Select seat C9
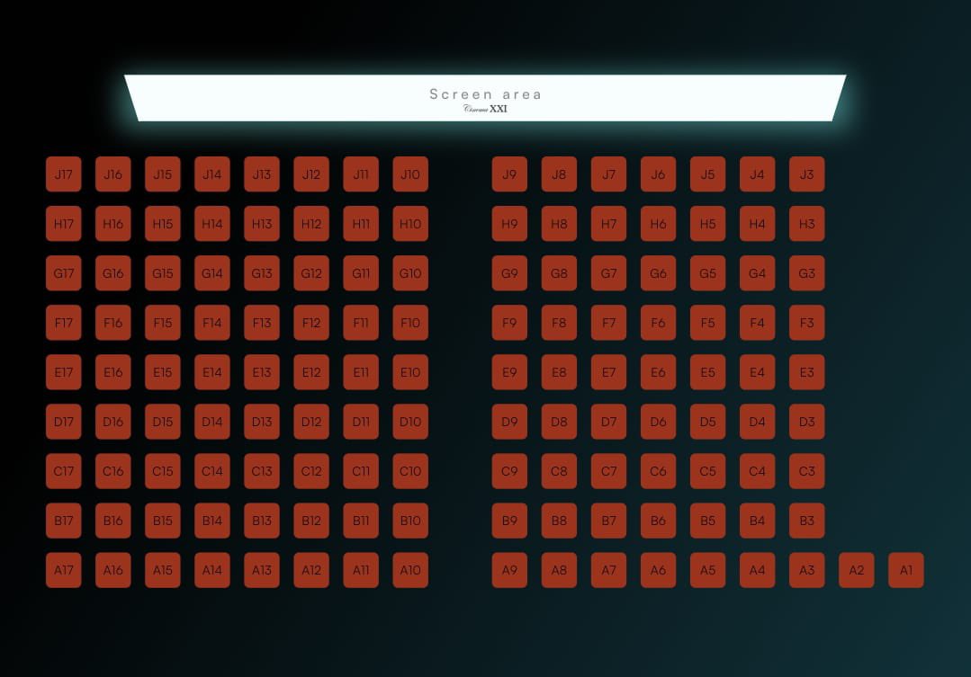 509,471
